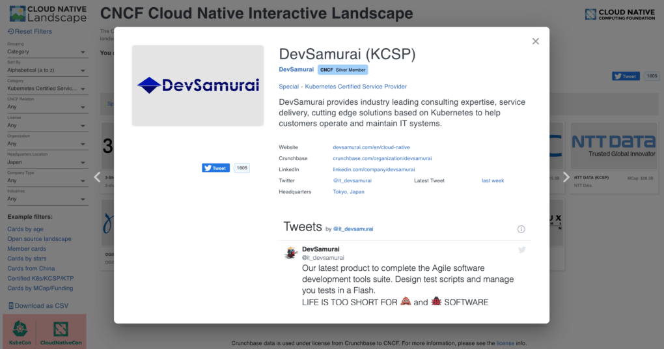Click the Cards by age example filter
Screen dimensions: 664x349
click(x=25, y=229)
